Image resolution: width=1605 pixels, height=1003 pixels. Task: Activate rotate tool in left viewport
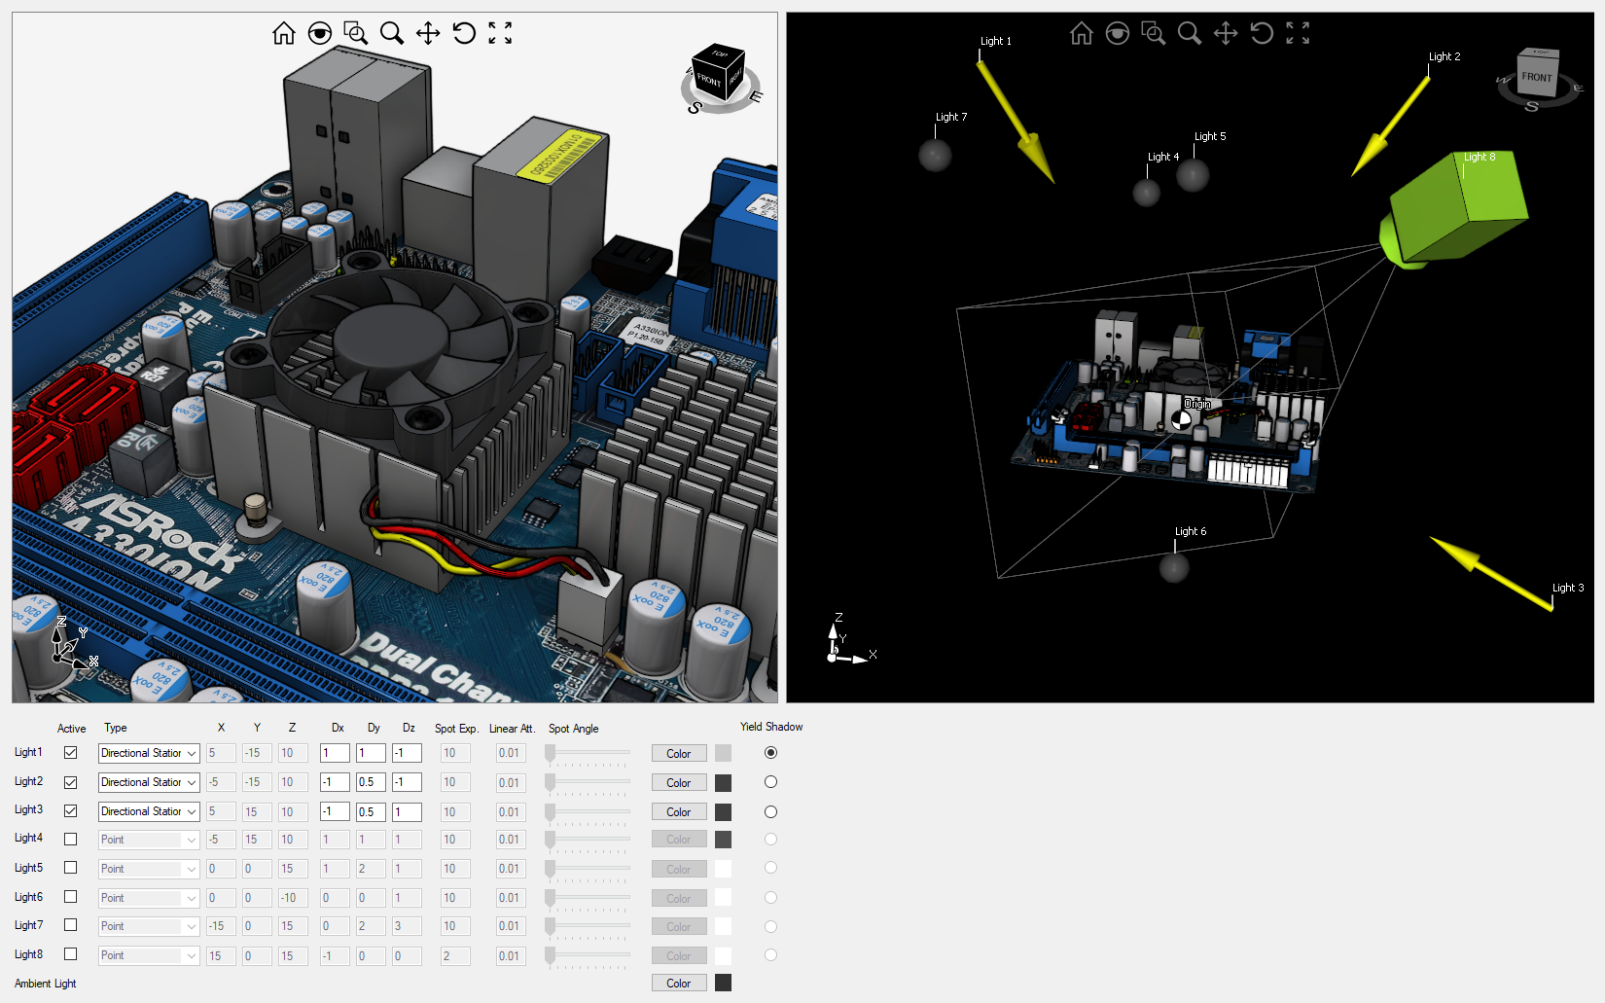[464, 34]
